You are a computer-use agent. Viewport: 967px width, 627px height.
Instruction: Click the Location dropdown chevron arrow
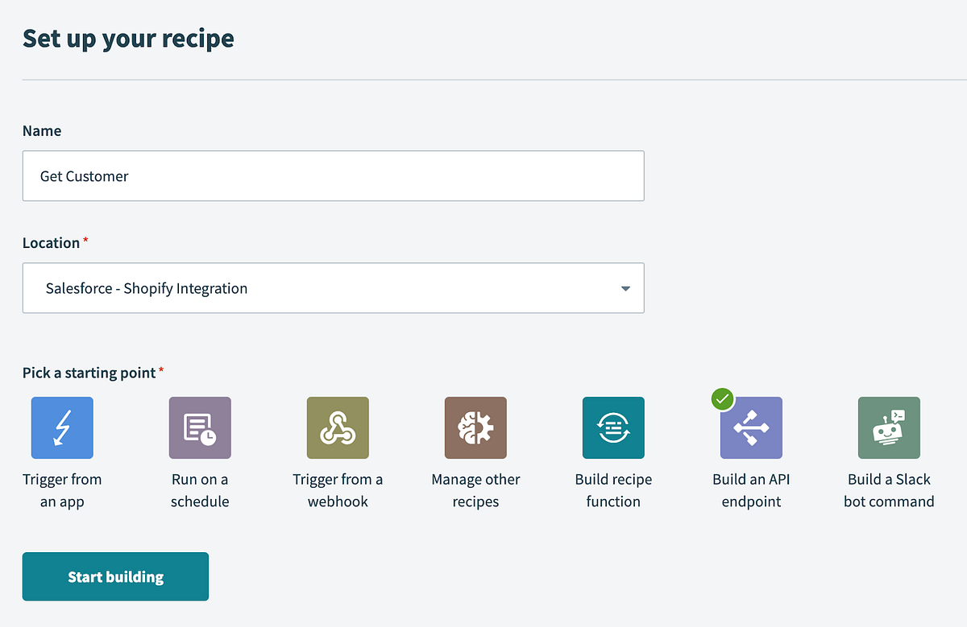click(625, 287)
